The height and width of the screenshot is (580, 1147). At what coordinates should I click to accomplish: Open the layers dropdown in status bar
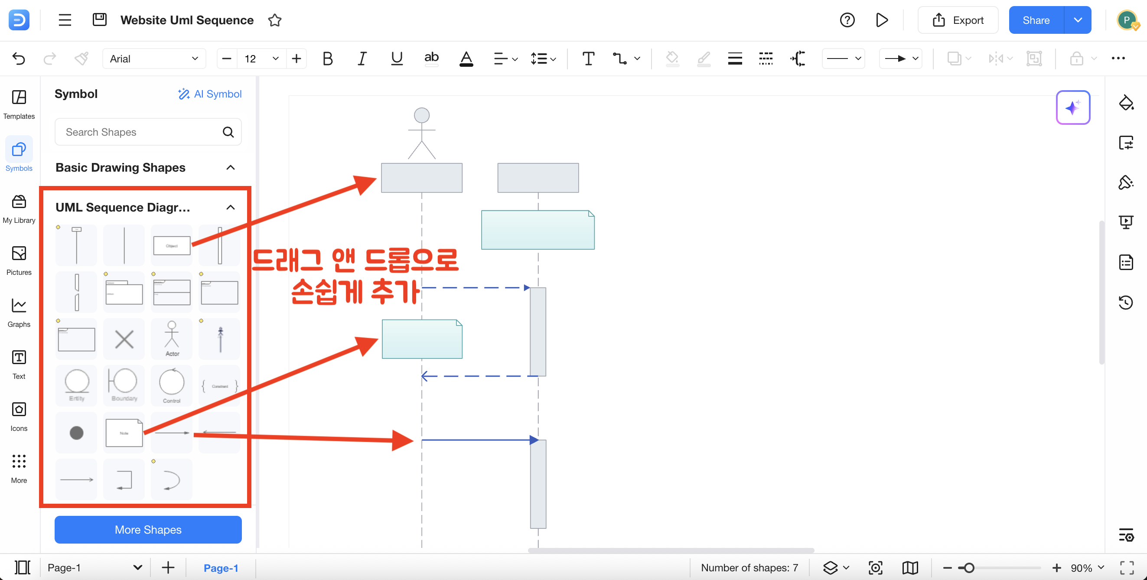[x=836, y=568]
